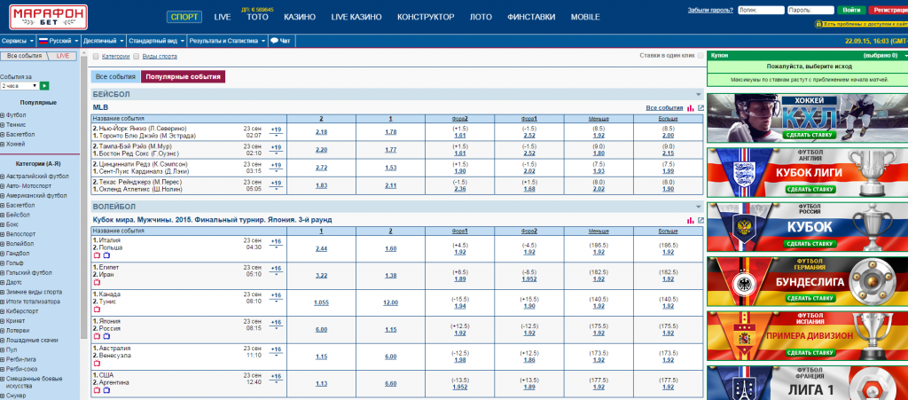908x400 pixels.
Task: Expand Хоккей in popular sports tree
Action: 3,145
